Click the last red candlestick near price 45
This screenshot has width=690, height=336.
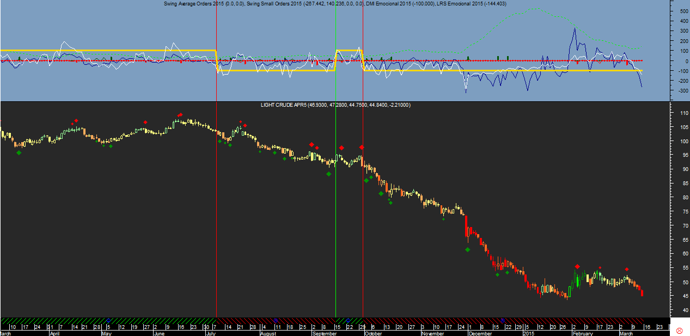[643, 293]
